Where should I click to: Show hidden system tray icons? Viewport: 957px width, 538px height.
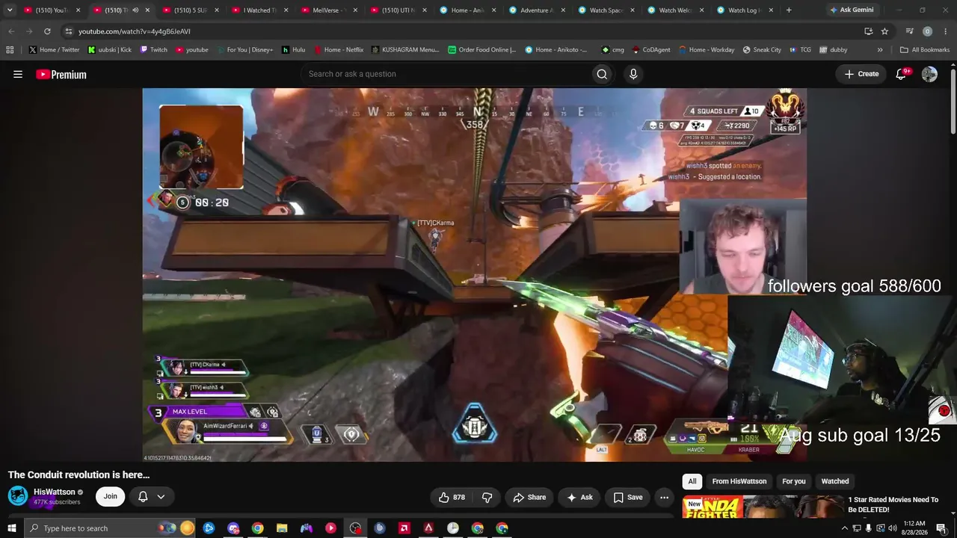845,528
